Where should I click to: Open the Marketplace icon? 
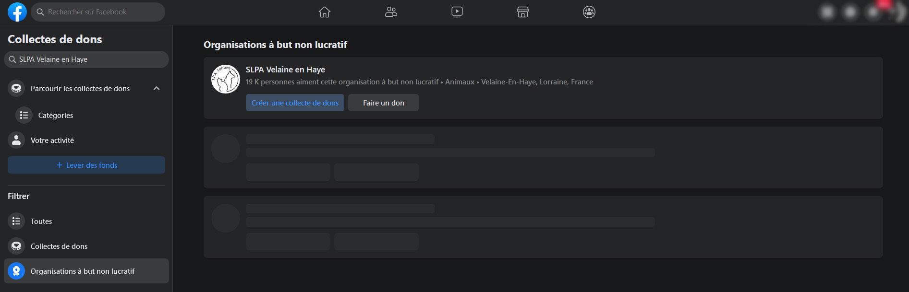tap(523, 12)
